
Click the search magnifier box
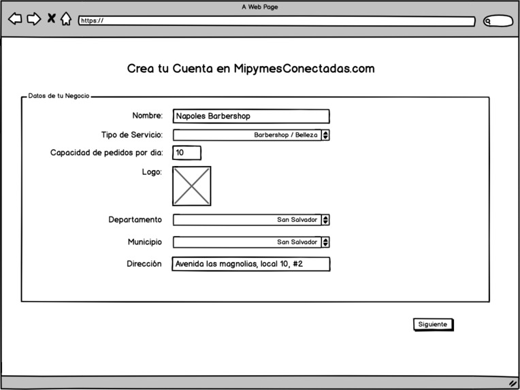pyautogui.click(x=498, y=21)
